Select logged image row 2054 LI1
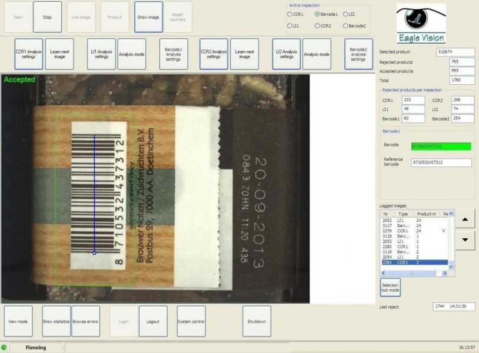Screen dimensions: 479x353 pos(414,257)
